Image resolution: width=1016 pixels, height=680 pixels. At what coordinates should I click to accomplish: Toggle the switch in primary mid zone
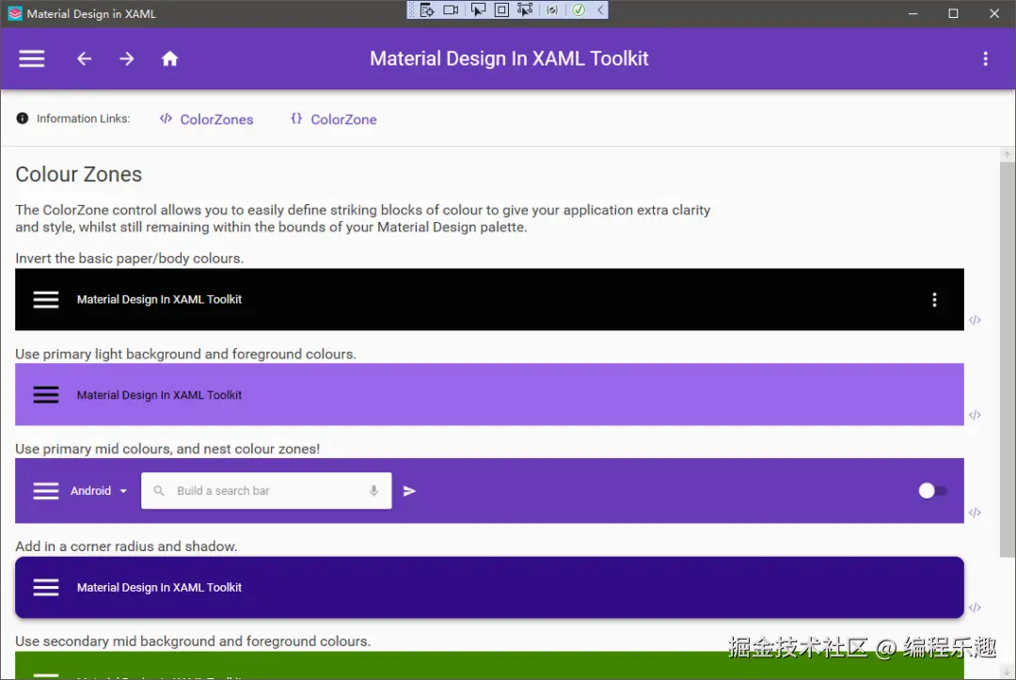[x=932, y=491]
